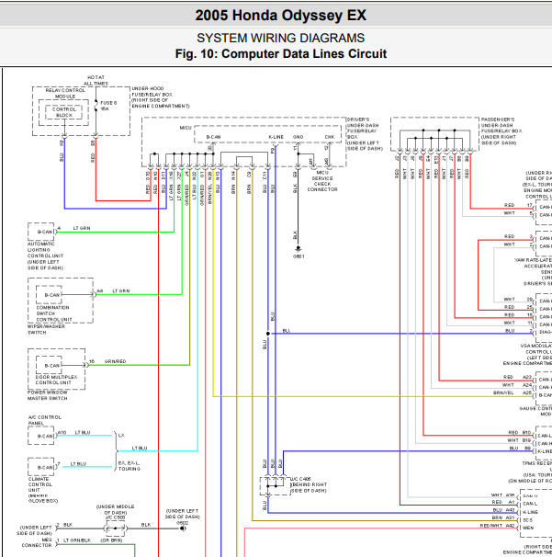Click the '(OR BRN)' note
Viewport: 552px width, 557px height.
[111, 540]
